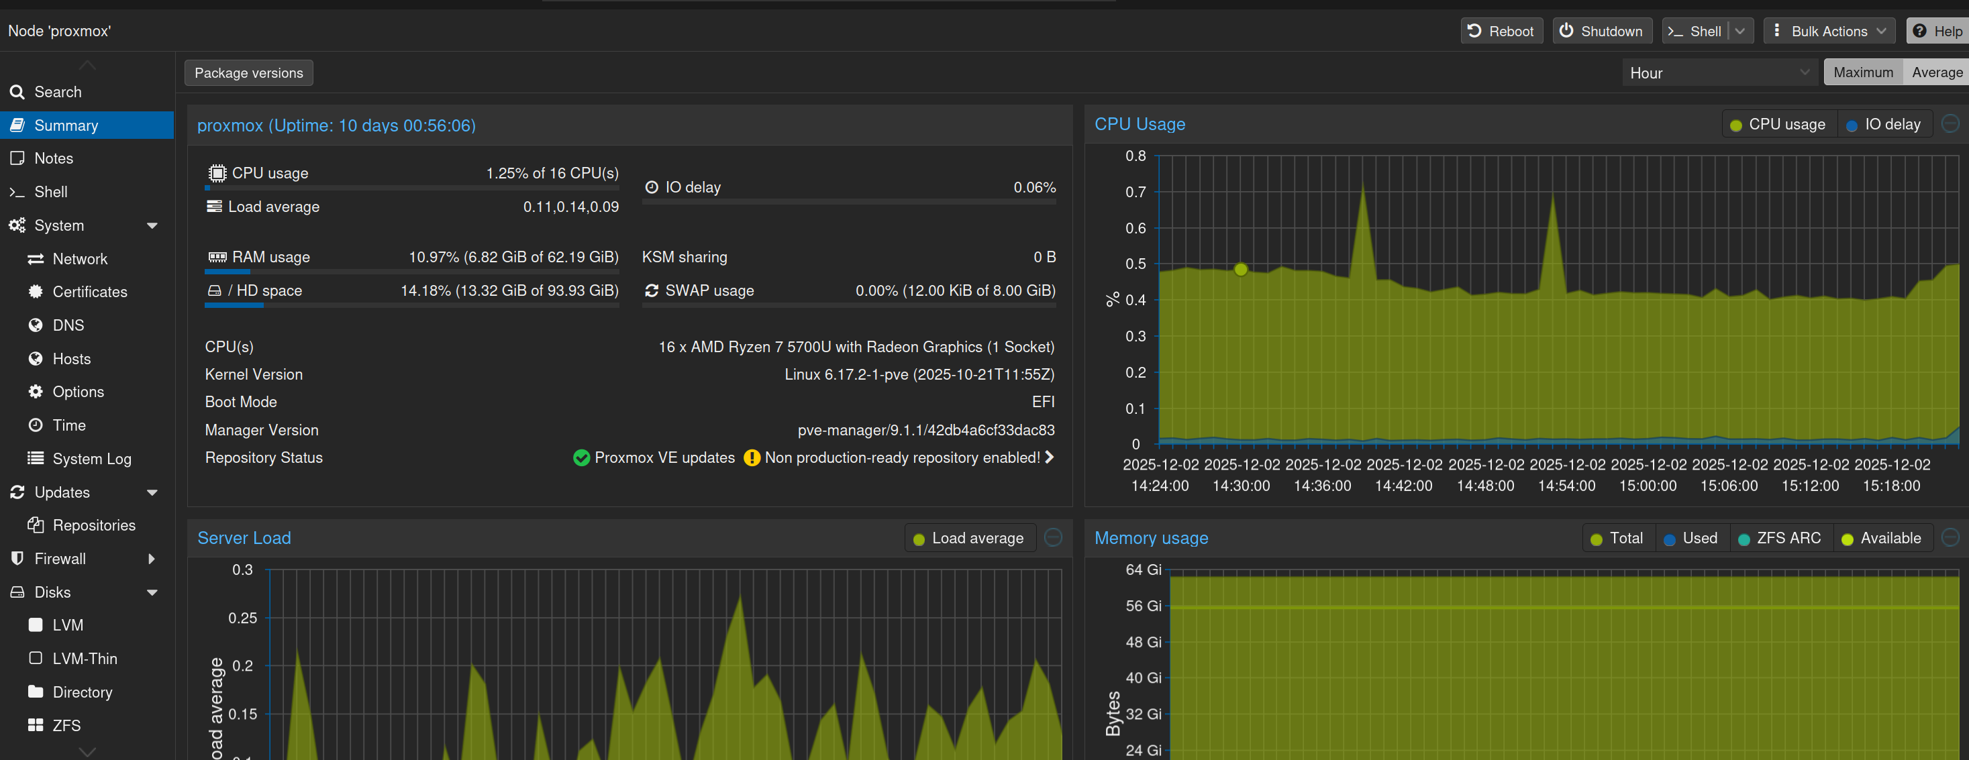Collapse the Updates tree section arrow
Image resolution: width=1969 pixels, height=760 pixels.
[x=152, y=492]
